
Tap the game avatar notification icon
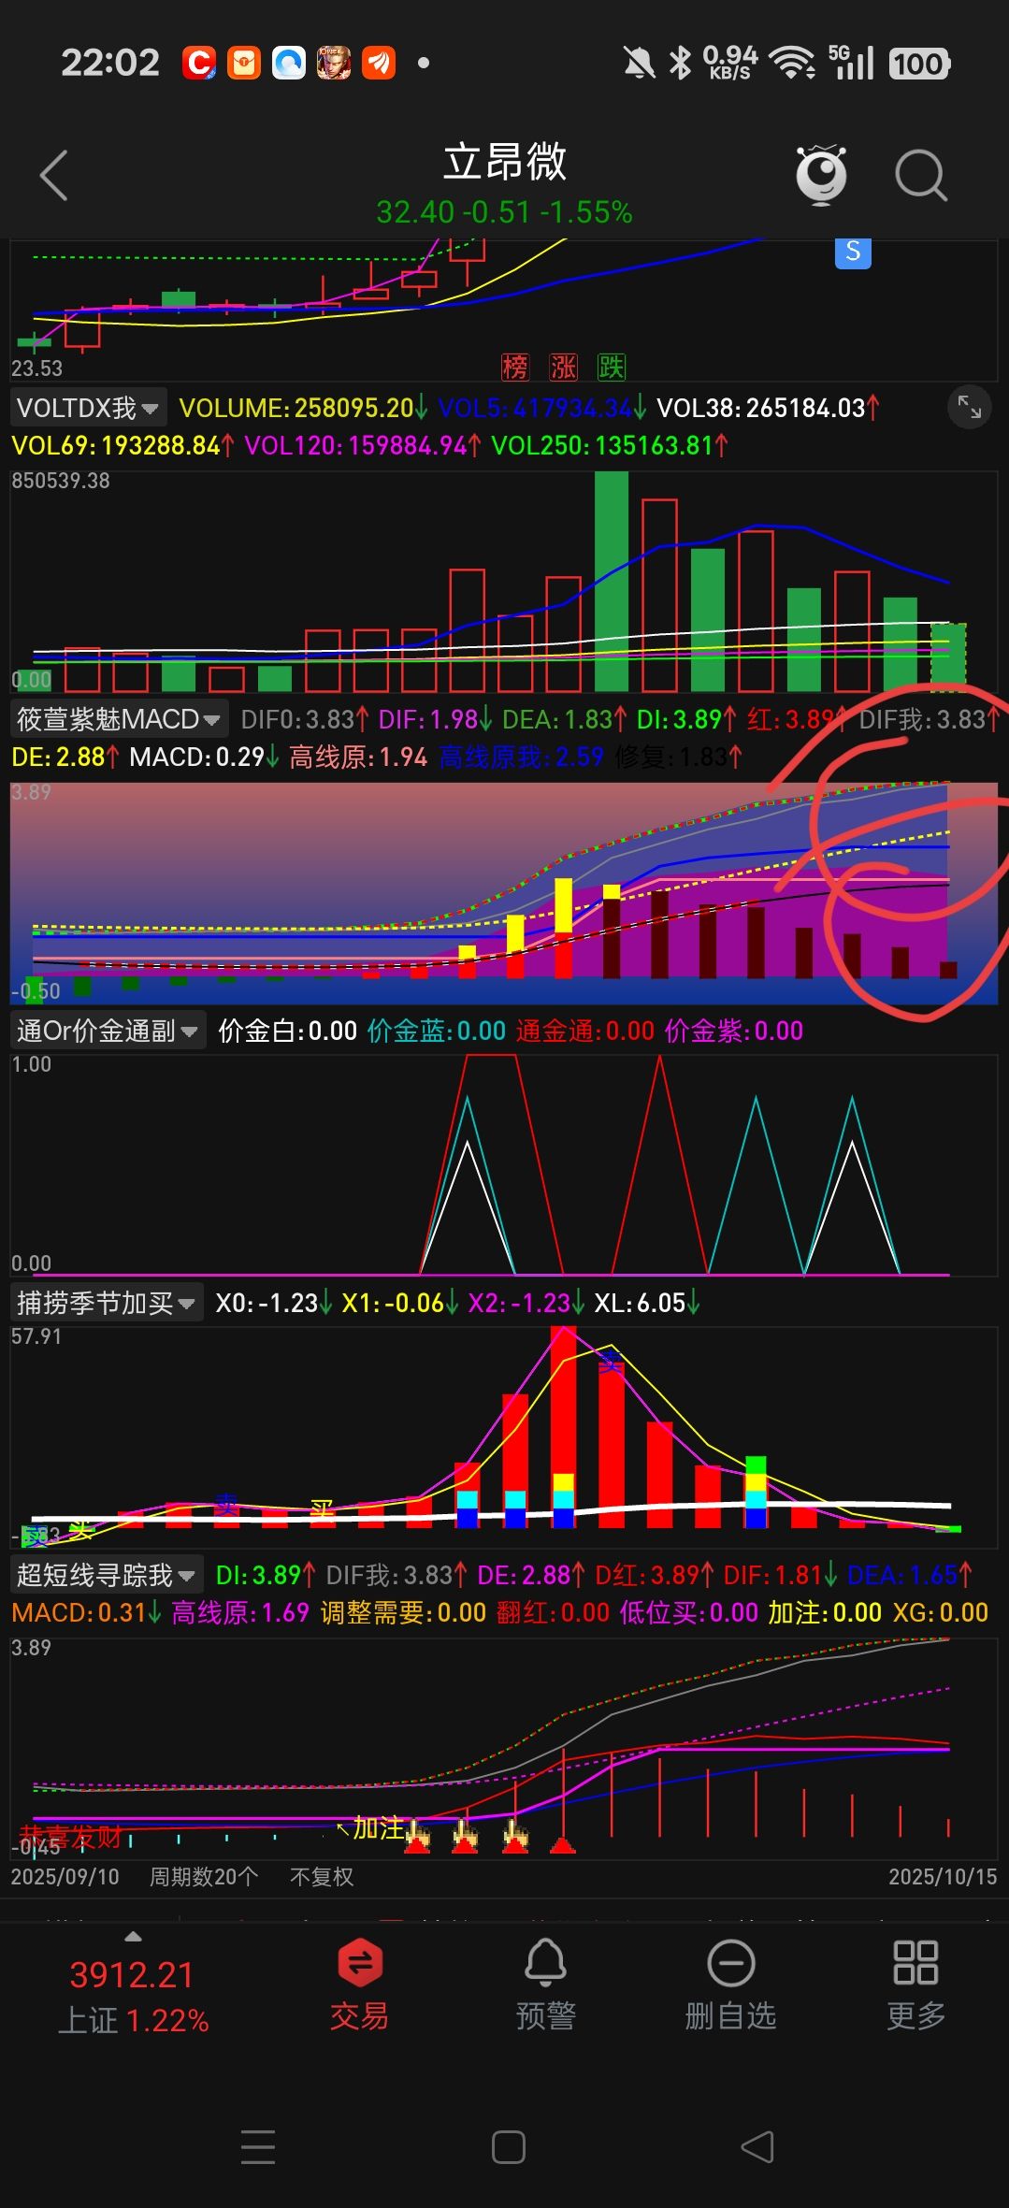coord(334,63)
